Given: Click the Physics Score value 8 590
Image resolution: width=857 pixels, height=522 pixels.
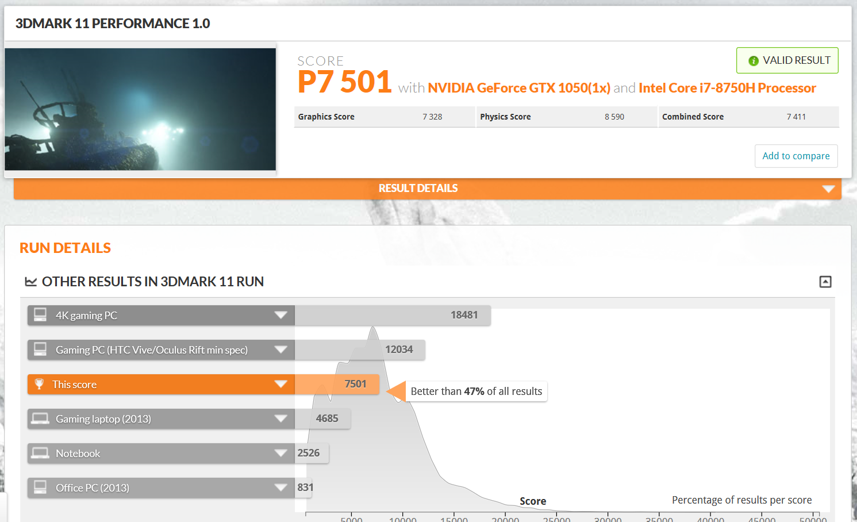Looking at the screenshot, I should (614, 117).
